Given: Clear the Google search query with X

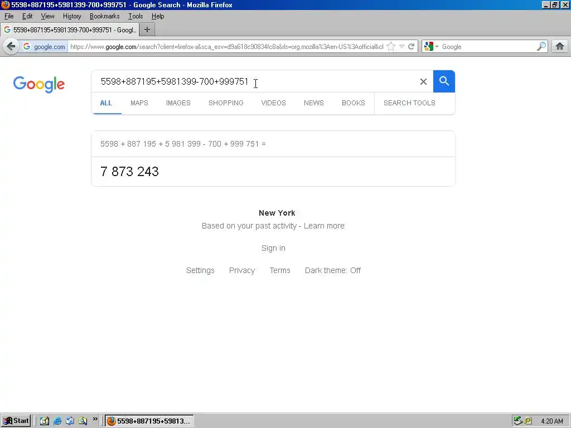Looking at the screenshot, I should (423, 81).
